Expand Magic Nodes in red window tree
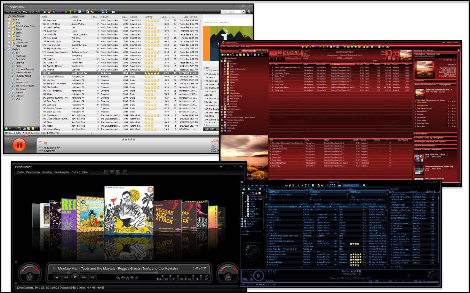Screen dimensions: 470x293 point(222,107)
